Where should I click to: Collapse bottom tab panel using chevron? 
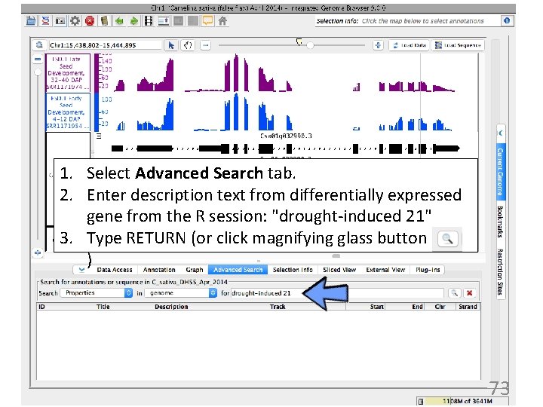click(81, 270)
